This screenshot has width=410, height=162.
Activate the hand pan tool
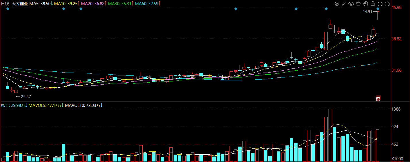pos(366,4)
